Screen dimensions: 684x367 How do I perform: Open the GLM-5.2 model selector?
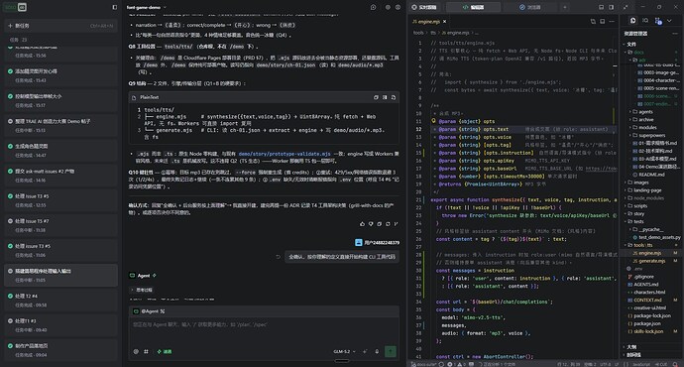[x=344, y=351]
